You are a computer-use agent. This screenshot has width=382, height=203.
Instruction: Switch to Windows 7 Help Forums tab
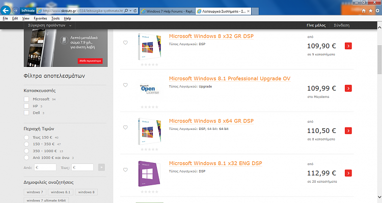(x=168, y=11)
